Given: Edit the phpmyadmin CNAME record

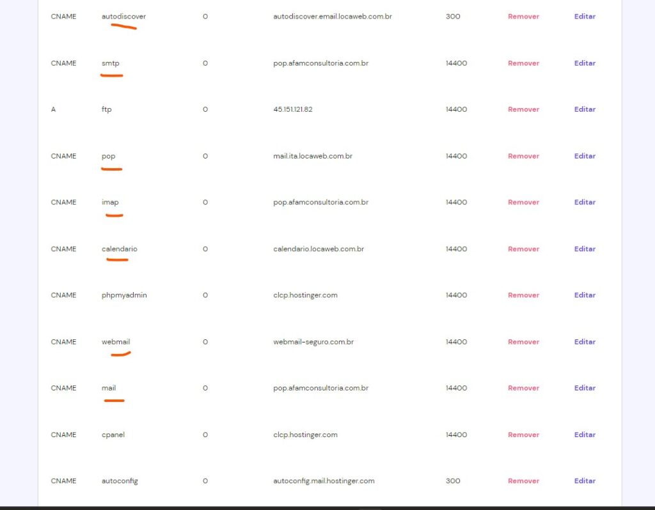Looking at the screenshot, I should tap(585, 295).
